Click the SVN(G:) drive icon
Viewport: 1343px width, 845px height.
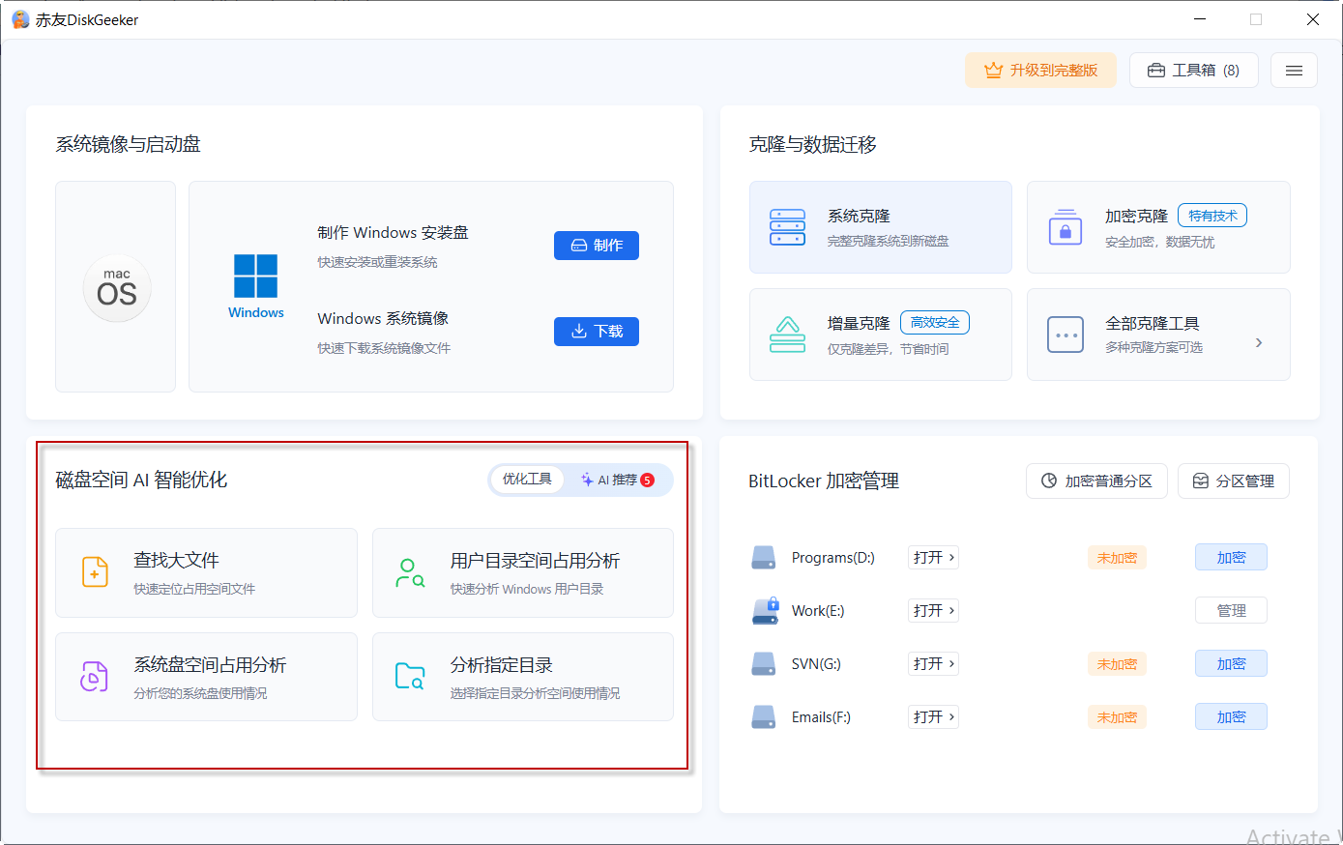[764, 664]
